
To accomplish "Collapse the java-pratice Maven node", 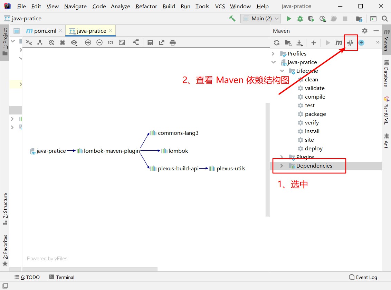I will (274, 62).
